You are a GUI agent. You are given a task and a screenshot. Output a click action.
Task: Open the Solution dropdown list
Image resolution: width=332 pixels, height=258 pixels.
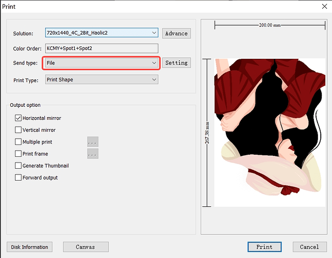pyautogui.click(x=102, y=33)
